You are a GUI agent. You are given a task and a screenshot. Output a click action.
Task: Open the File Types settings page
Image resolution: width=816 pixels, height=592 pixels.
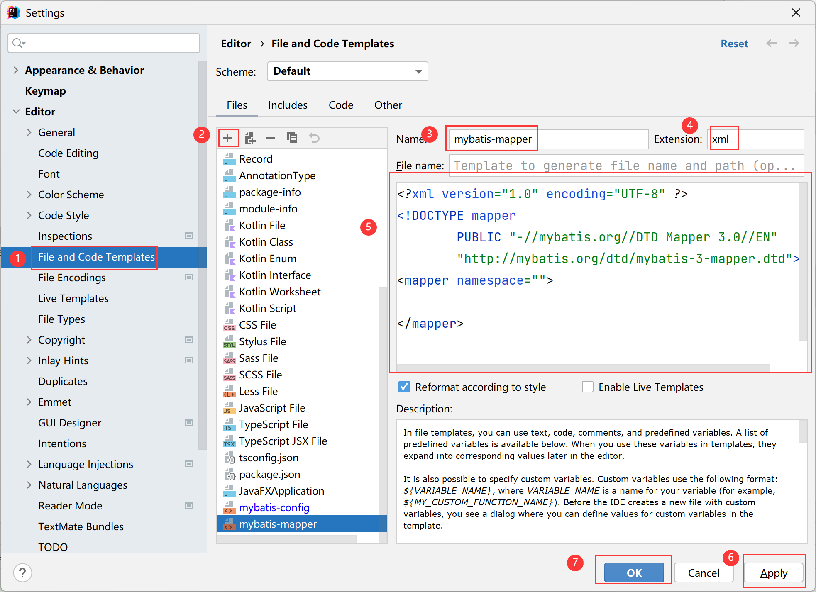pyautogui.click(x=61, y=319)
